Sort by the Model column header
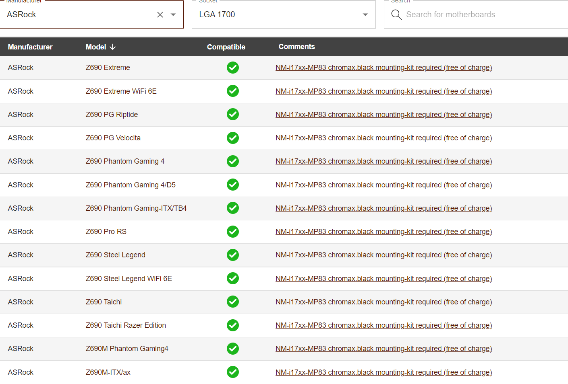The height and width of the screenshot is (384, 568). coord(96,47)
